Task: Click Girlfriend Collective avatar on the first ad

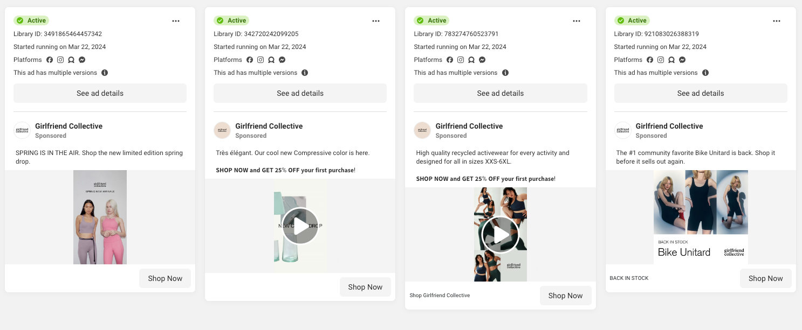Action: pos(22,130)
